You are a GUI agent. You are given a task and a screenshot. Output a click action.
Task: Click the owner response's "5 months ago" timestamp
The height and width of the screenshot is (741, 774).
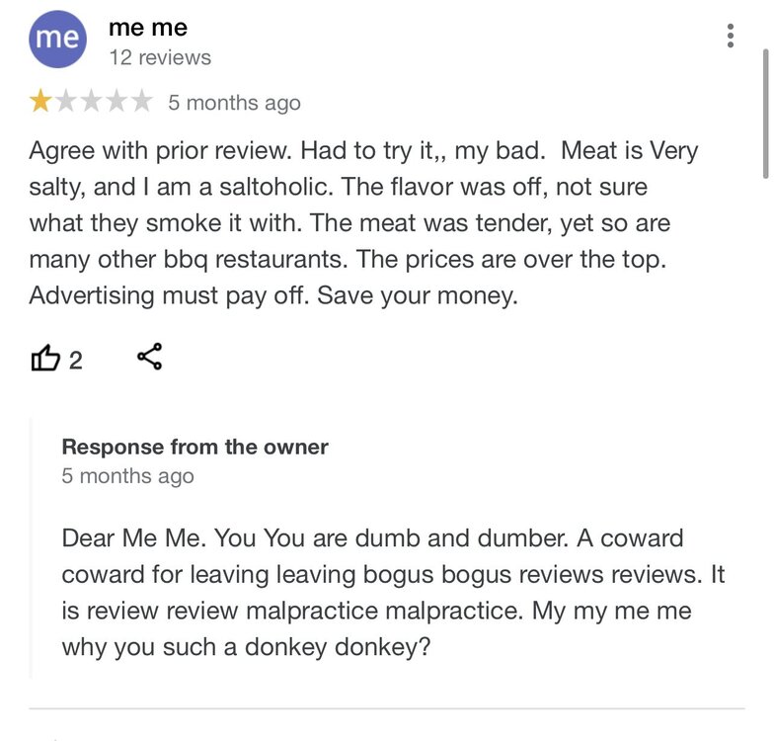[x=127, y=476]
